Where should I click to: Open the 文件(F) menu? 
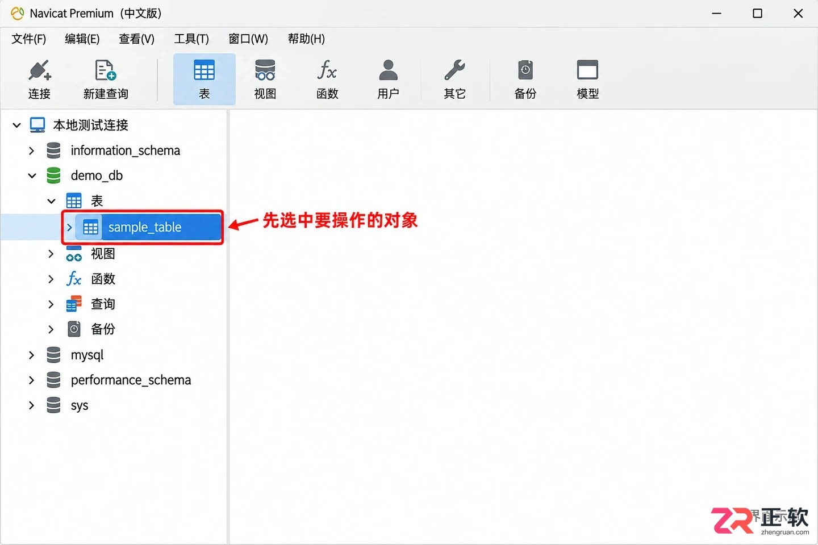(x=29, y=39)
